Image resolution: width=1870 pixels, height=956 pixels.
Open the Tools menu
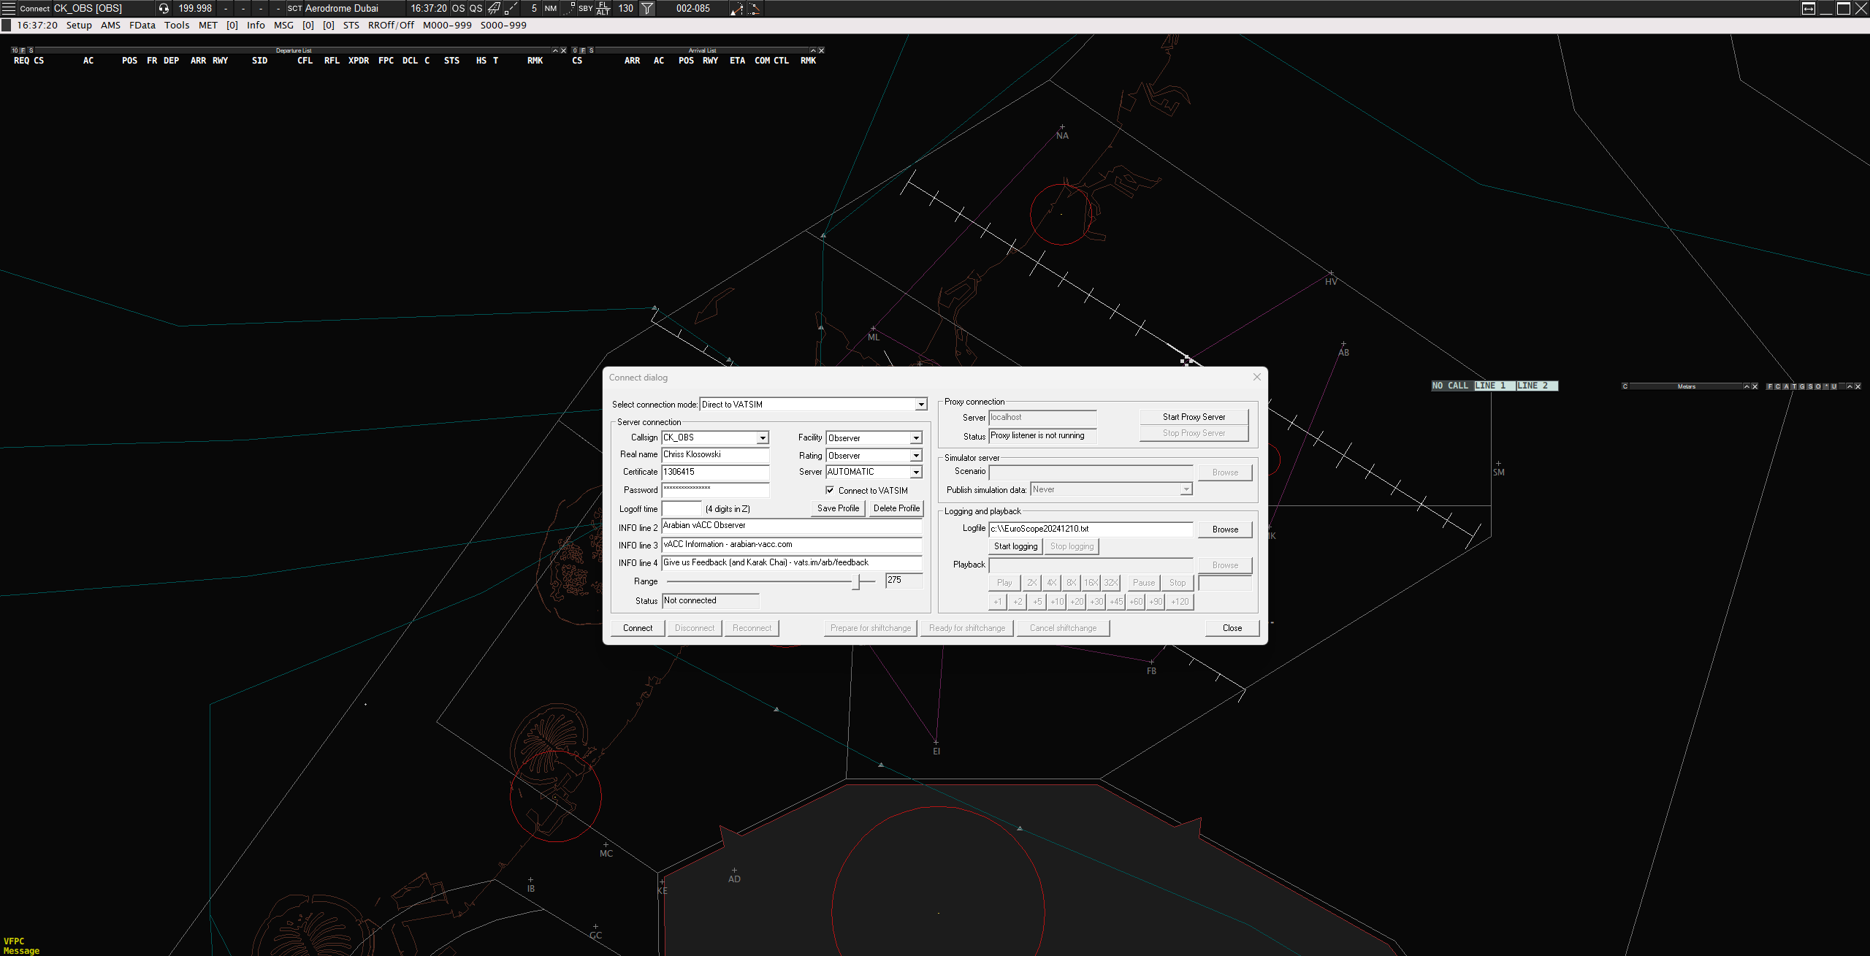[177, 25]
